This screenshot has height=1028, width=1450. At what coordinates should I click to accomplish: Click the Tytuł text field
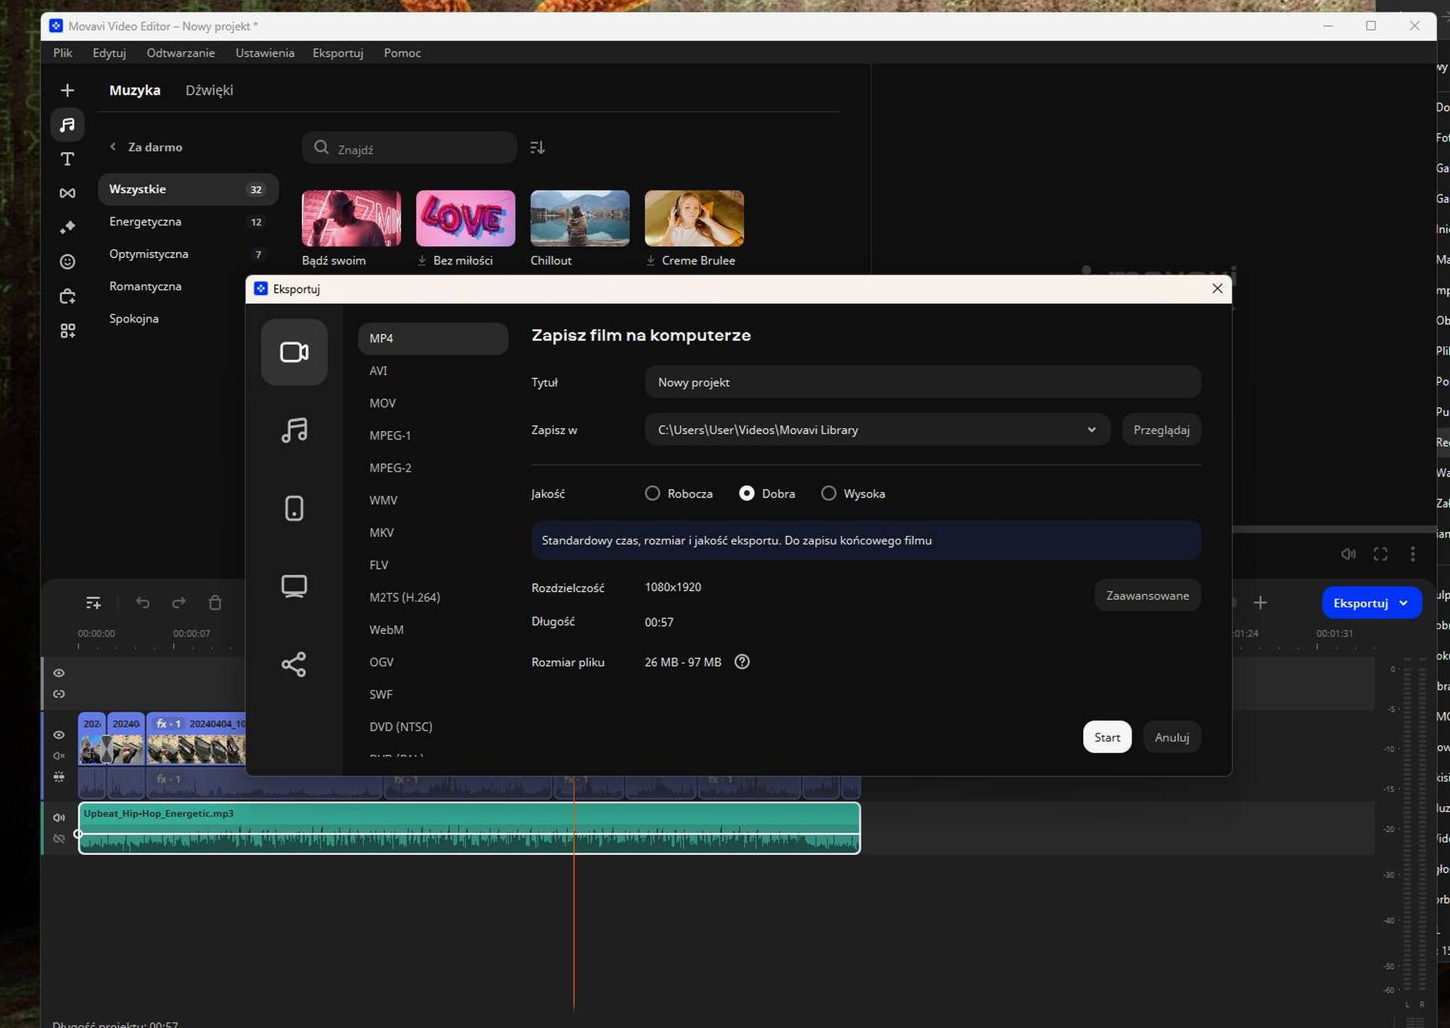point(922,382)
